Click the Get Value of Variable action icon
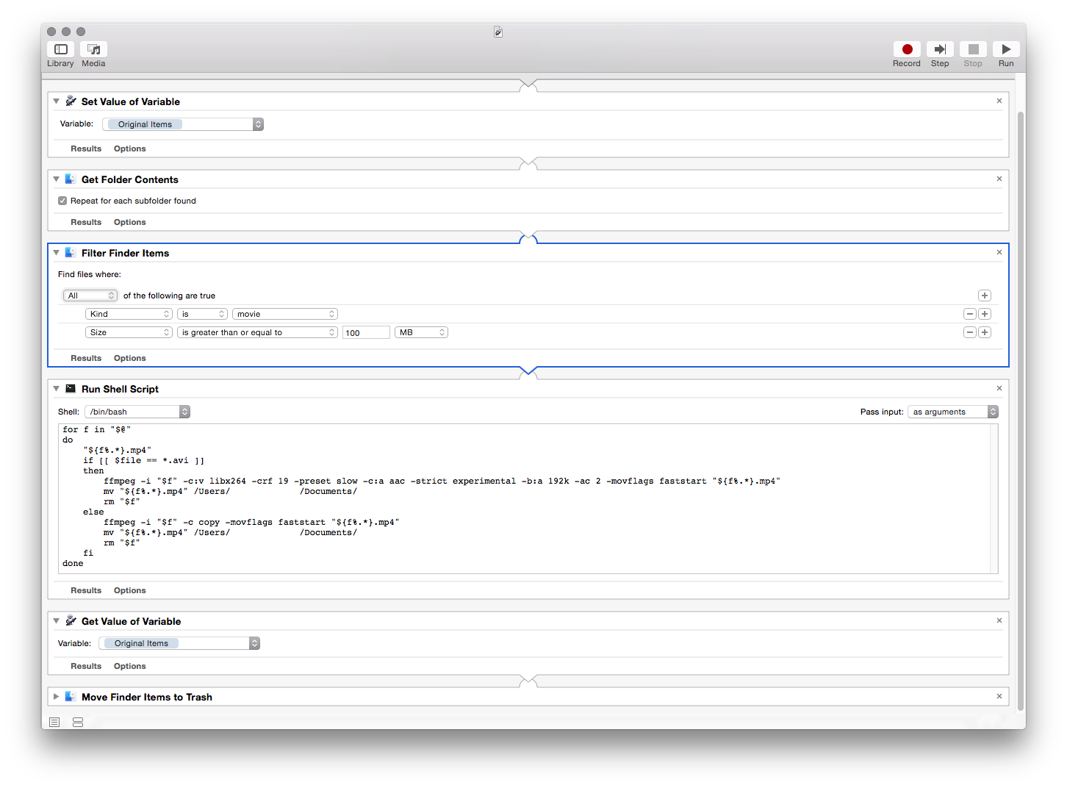 click(71, 620)
